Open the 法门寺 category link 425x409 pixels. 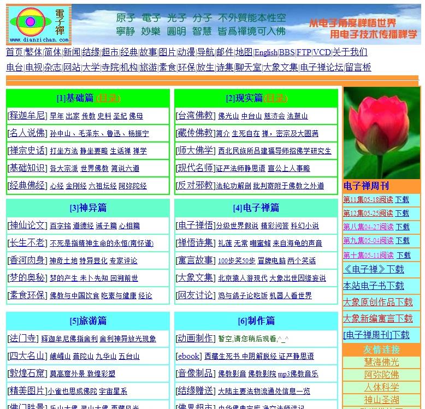23,338
